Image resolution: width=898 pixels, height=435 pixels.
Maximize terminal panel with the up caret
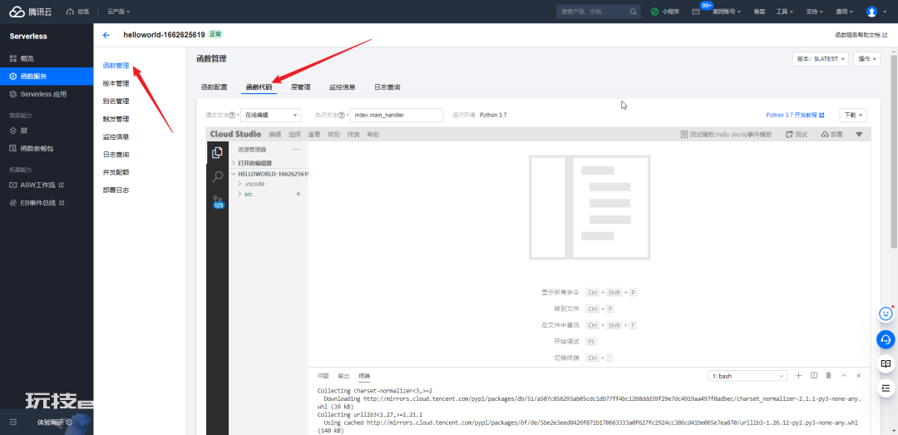[844, 375]
